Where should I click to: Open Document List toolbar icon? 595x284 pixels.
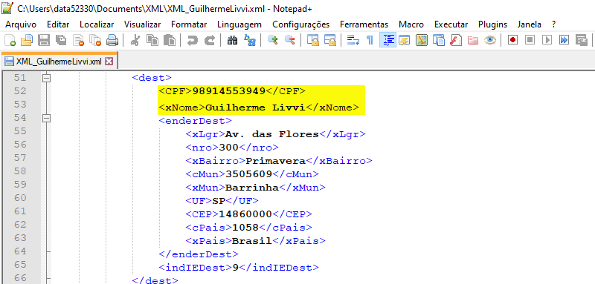tap(439, 40)
